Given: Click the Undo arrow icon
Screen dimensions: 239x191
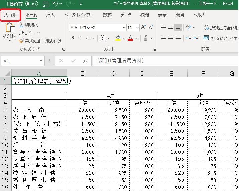Looking at the screenshot, I should [x=55, y=4].
